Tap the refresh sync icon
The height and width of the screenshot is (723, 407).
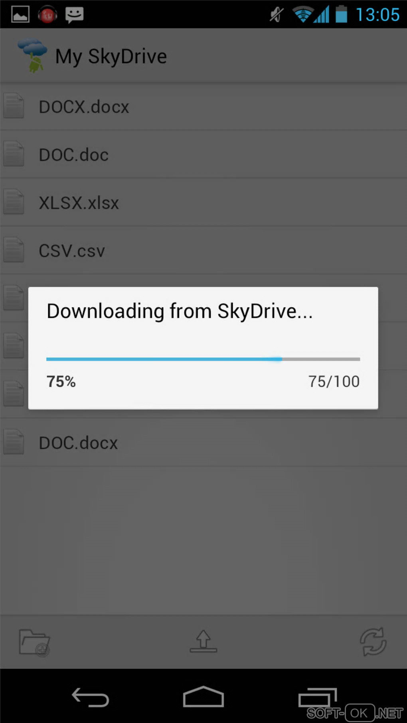click(373, 642)
